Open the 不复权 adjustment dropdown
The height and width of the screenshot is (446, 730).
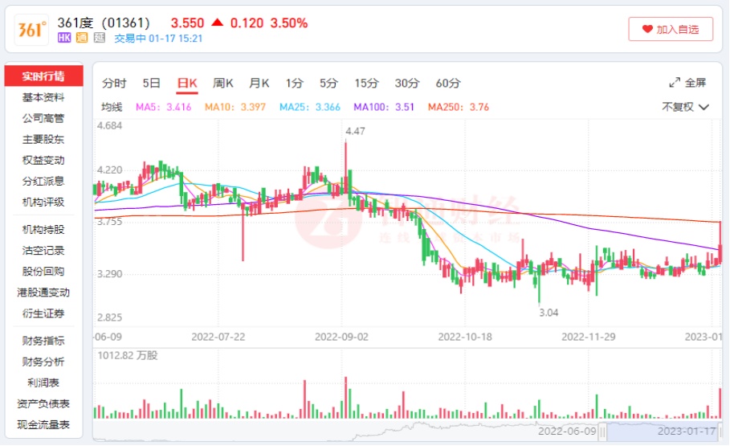685,107
